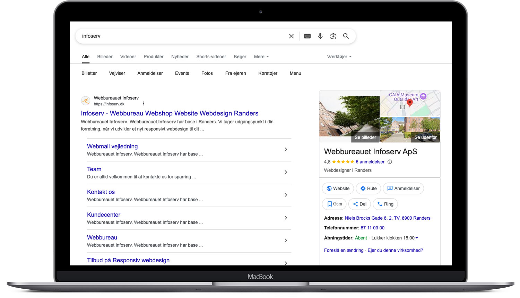This screenshot has height=298, width=520.
Task: Expand the Webbureau sitelink chevron
Action: pyautogui.click(x=286, y=240)
